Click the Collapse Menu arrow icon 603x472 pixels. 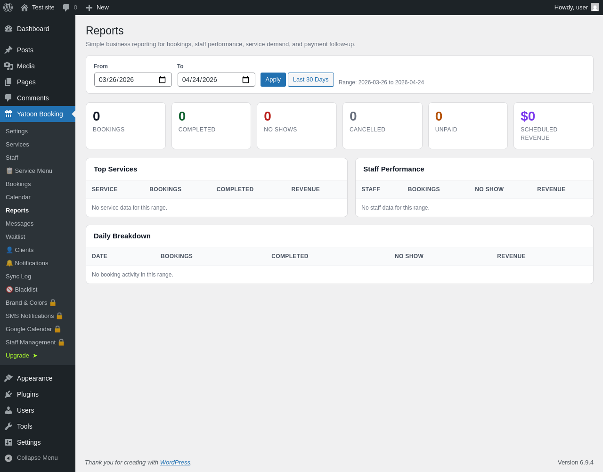[x=8, y=458]
